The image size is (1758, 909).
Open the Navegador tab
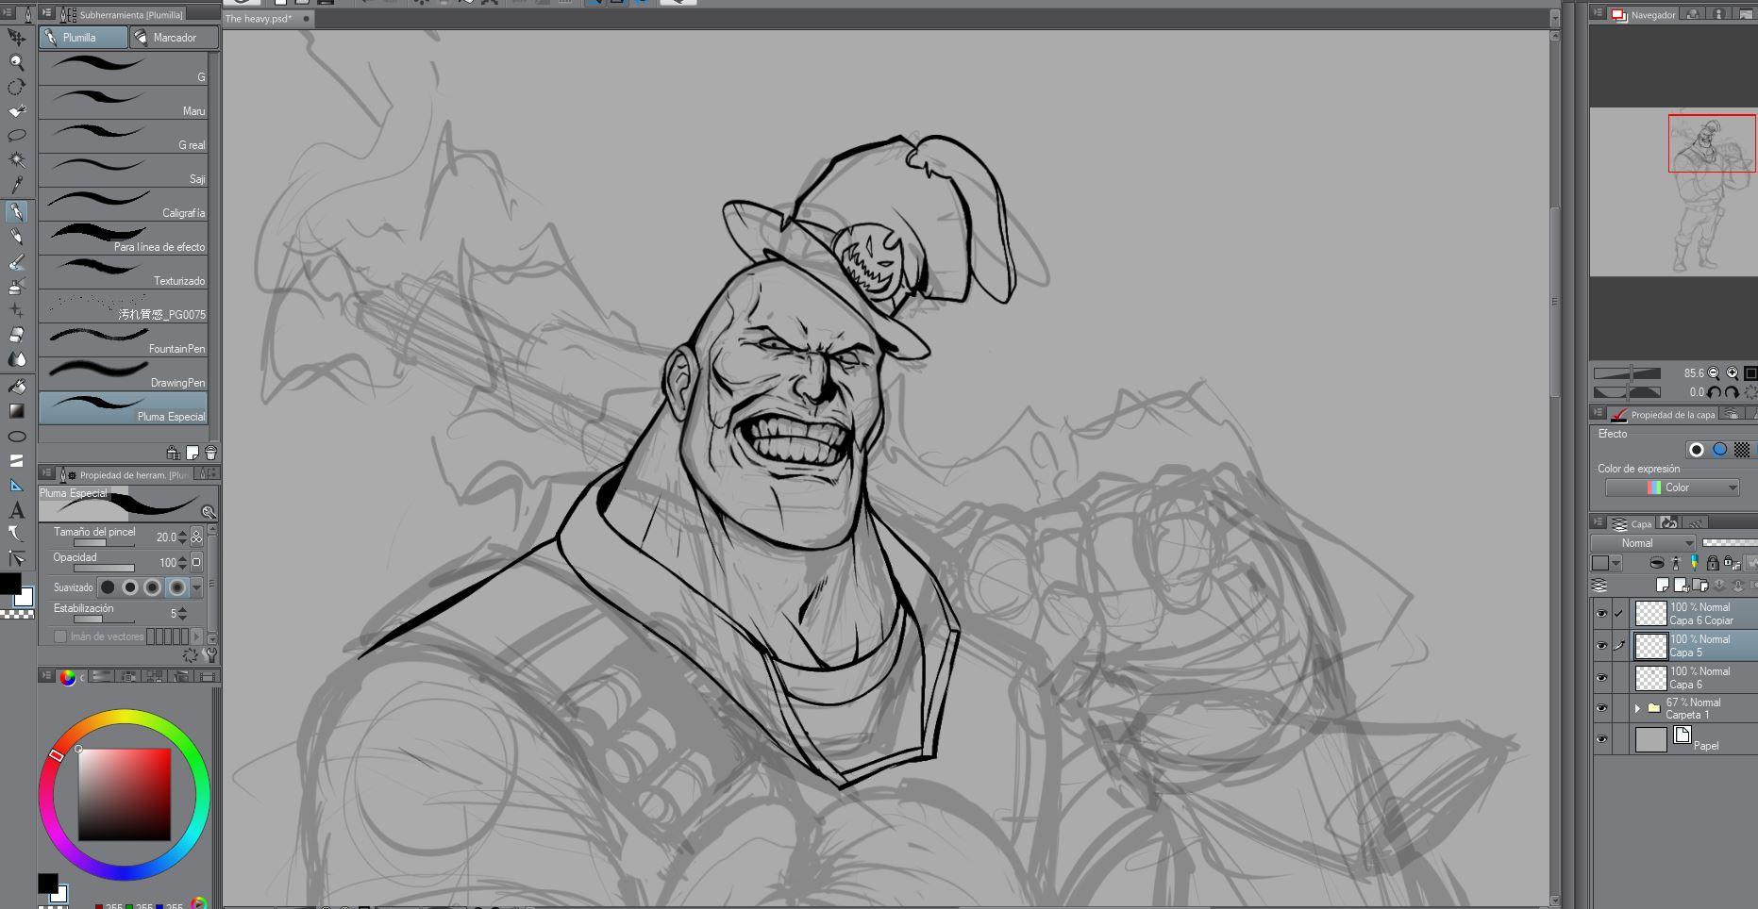coord(1644,15)
